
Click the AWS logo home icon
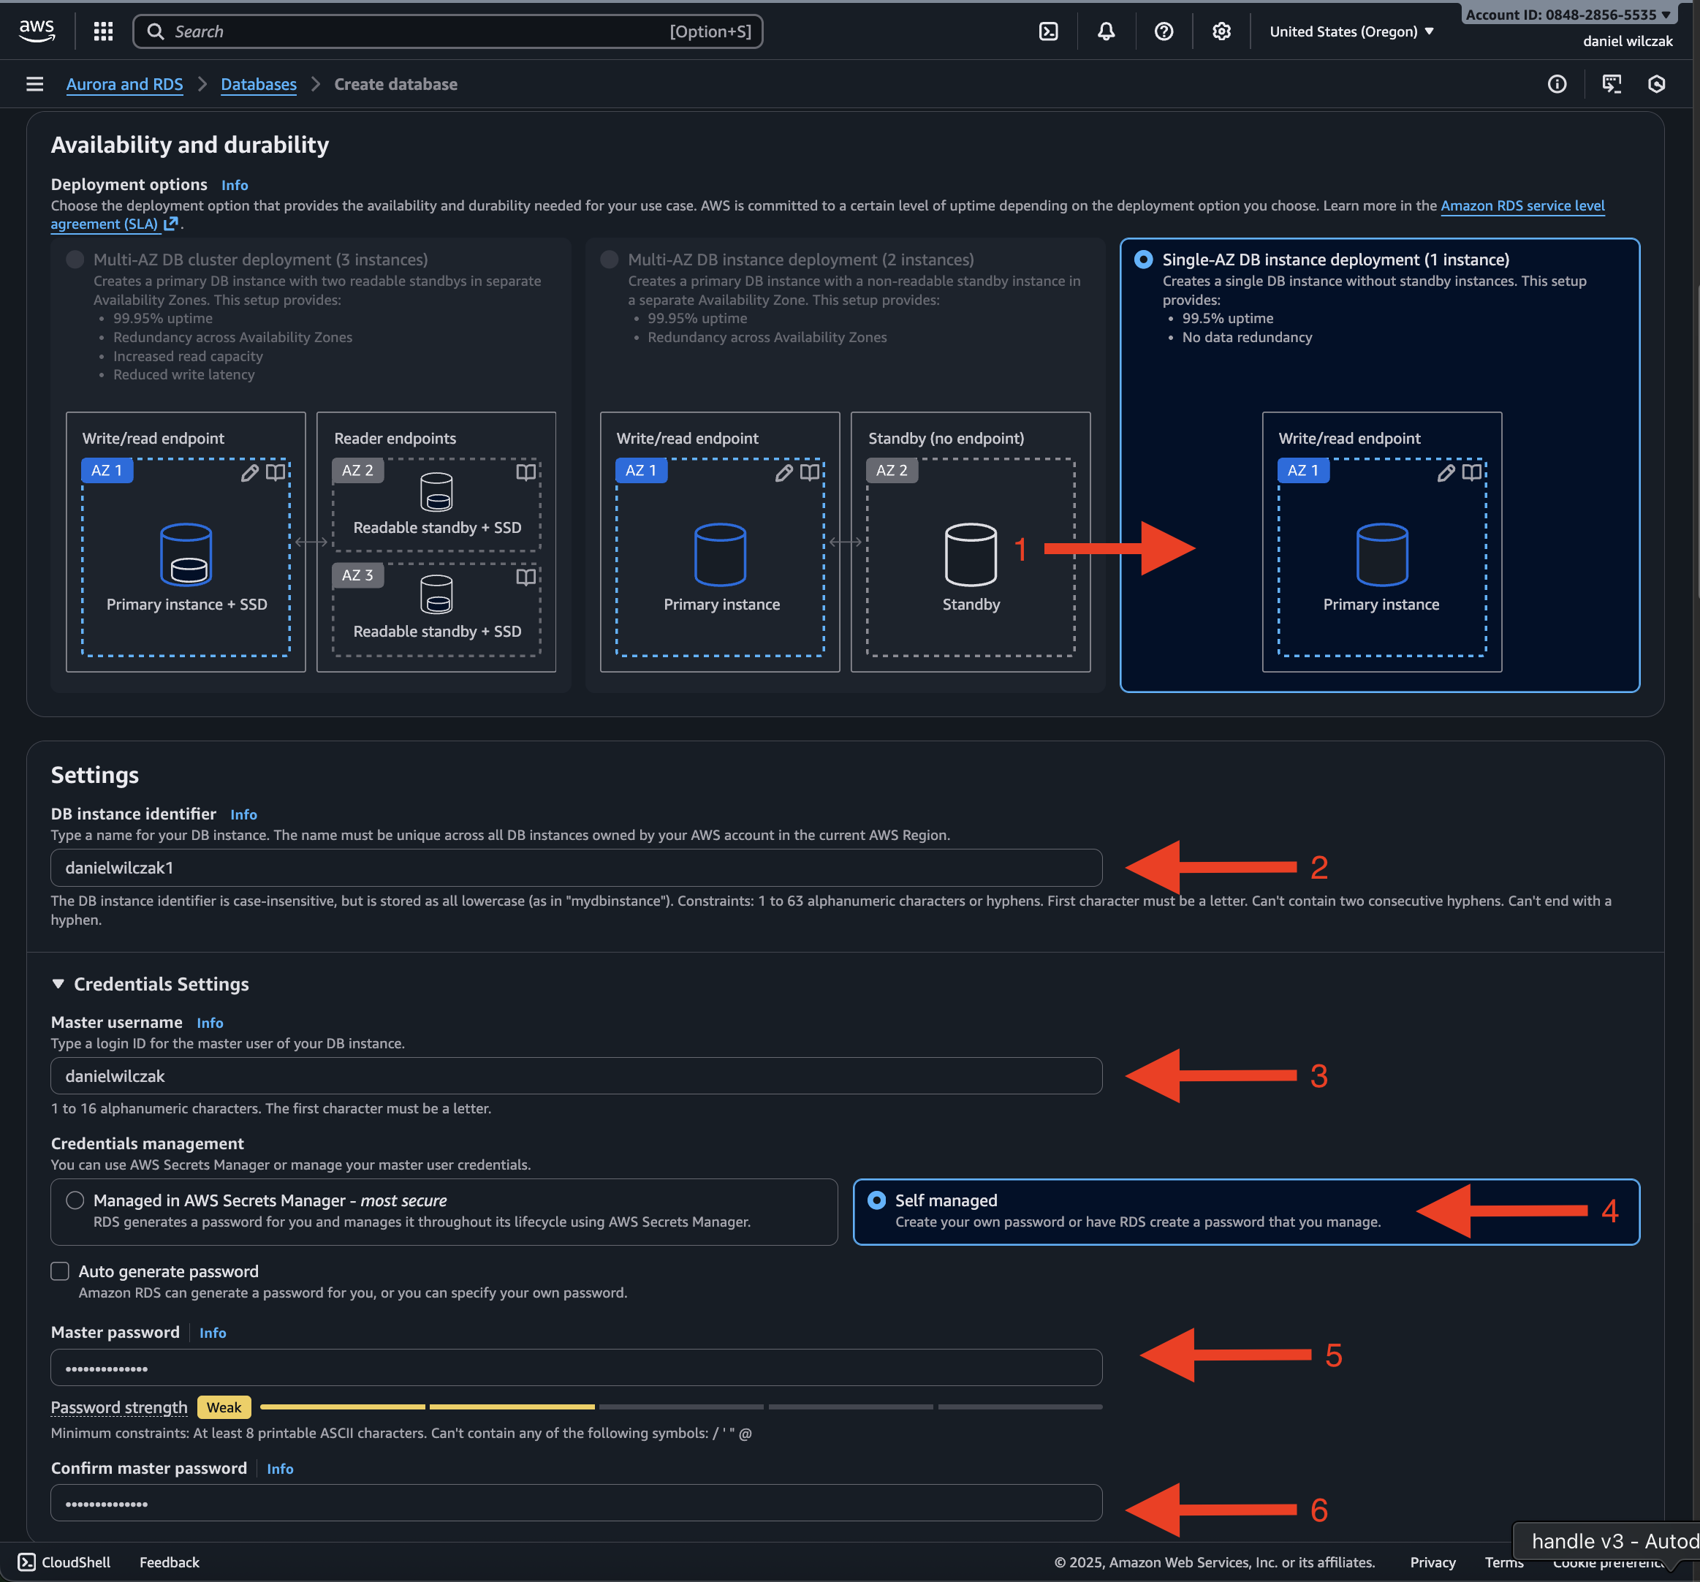[x=37, y=31]
